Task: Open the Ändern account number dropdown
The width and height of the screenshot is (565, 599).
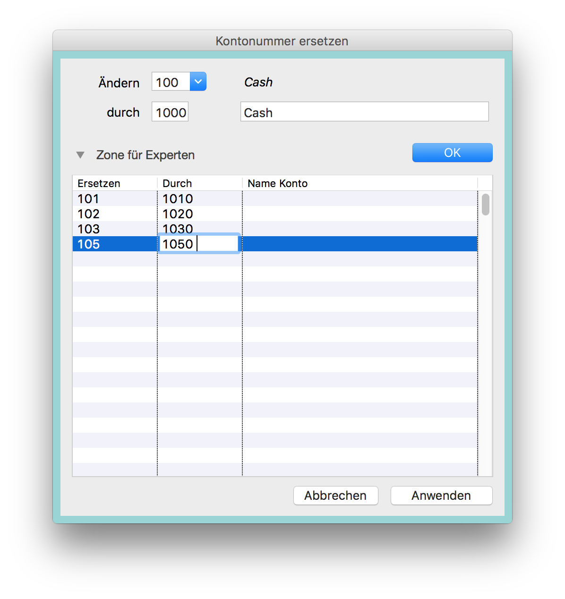Action: (198, 82)
